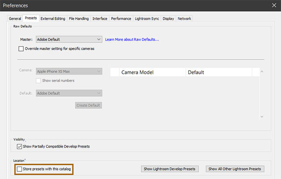
Task: Click the Default column header
Action: 219,72
